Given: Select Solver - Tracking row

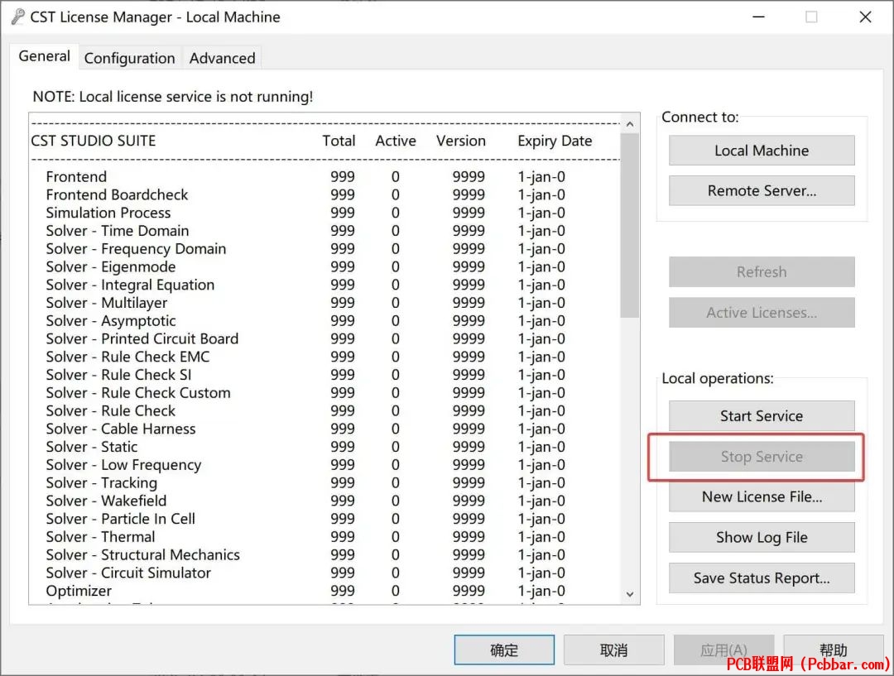Looking at the screenshot, I should [305, 482].
